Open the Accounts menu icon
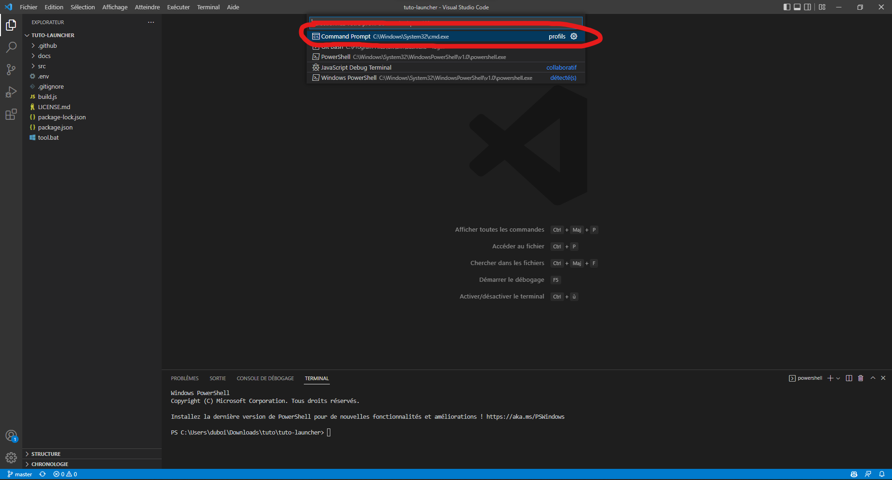 11,436
